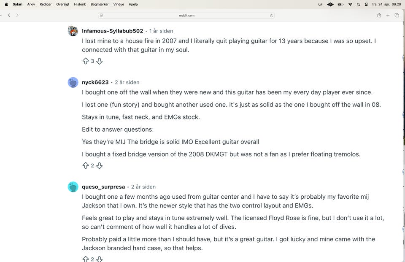
Task: Open nyck6623's user profile
Action: click(95, 82)
